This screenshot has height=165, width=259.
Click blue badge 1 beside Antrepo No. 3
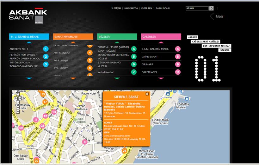click(46, 49)
